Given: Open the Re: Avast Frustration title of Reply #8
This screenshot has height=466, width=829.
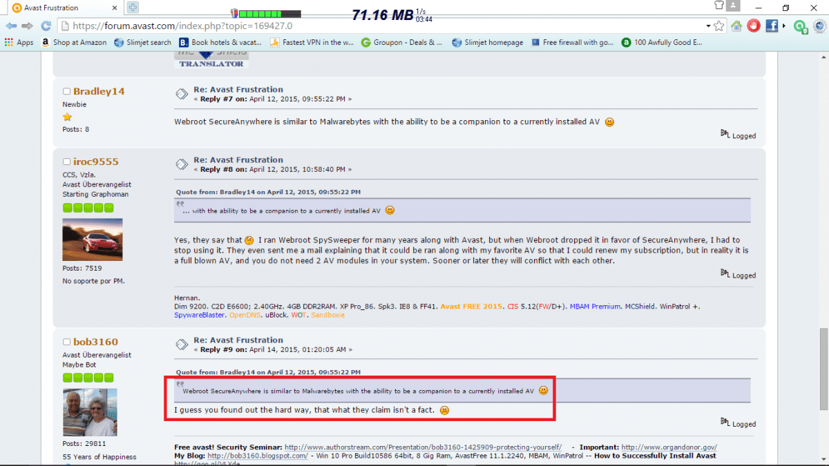Looking at the screenshot, I should coord(238,160).
